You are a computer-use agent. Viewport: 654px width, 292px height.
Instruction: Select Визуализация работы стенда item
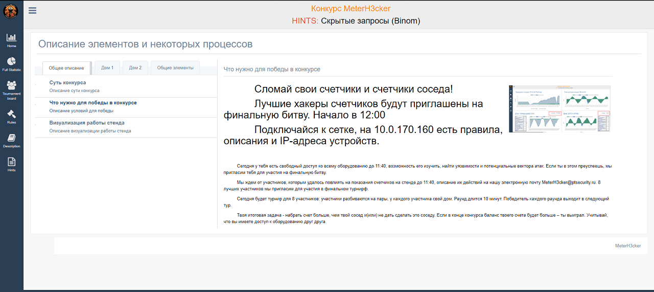coord(126,127)
